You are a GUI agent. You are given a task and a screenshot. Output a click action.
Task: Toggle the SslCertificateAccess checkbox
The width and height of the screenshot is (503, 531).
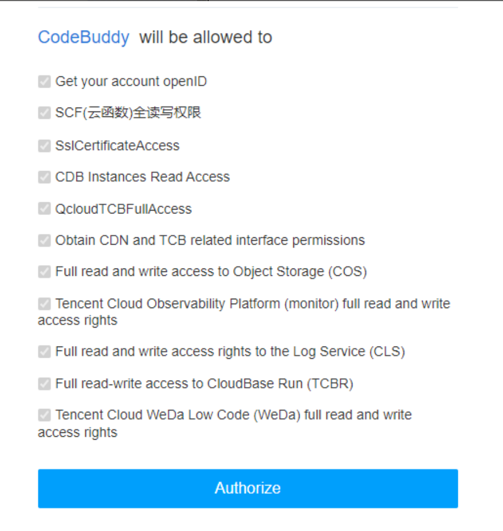44,146
